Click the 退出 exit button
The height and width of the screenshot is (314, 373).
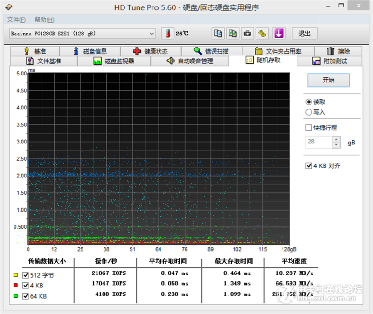coord(304,34)
